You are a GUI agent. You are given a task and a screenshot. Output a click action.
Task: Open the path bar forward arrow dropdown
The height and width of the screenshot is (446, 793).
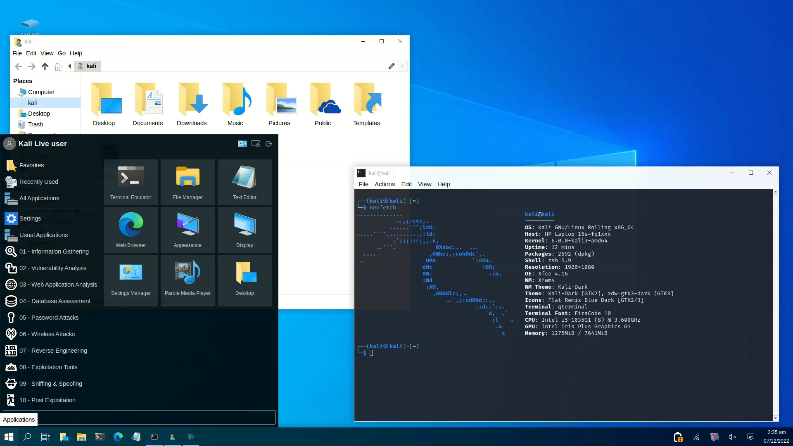tap(402, 66)
